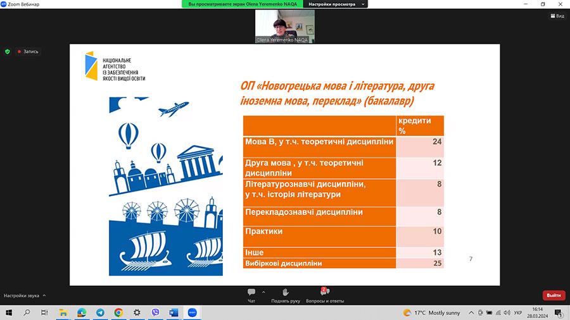Switch to Microsoft Word on taskbar
Screen dimensions: 570x320
click(174, 312)
